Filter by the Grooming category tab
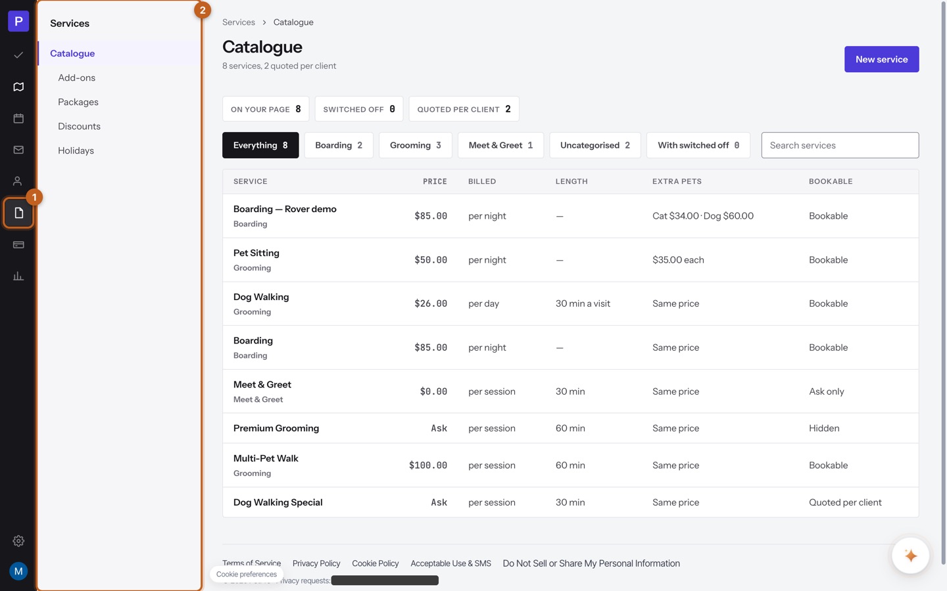947x591 pixels. [x=416, y=145]
